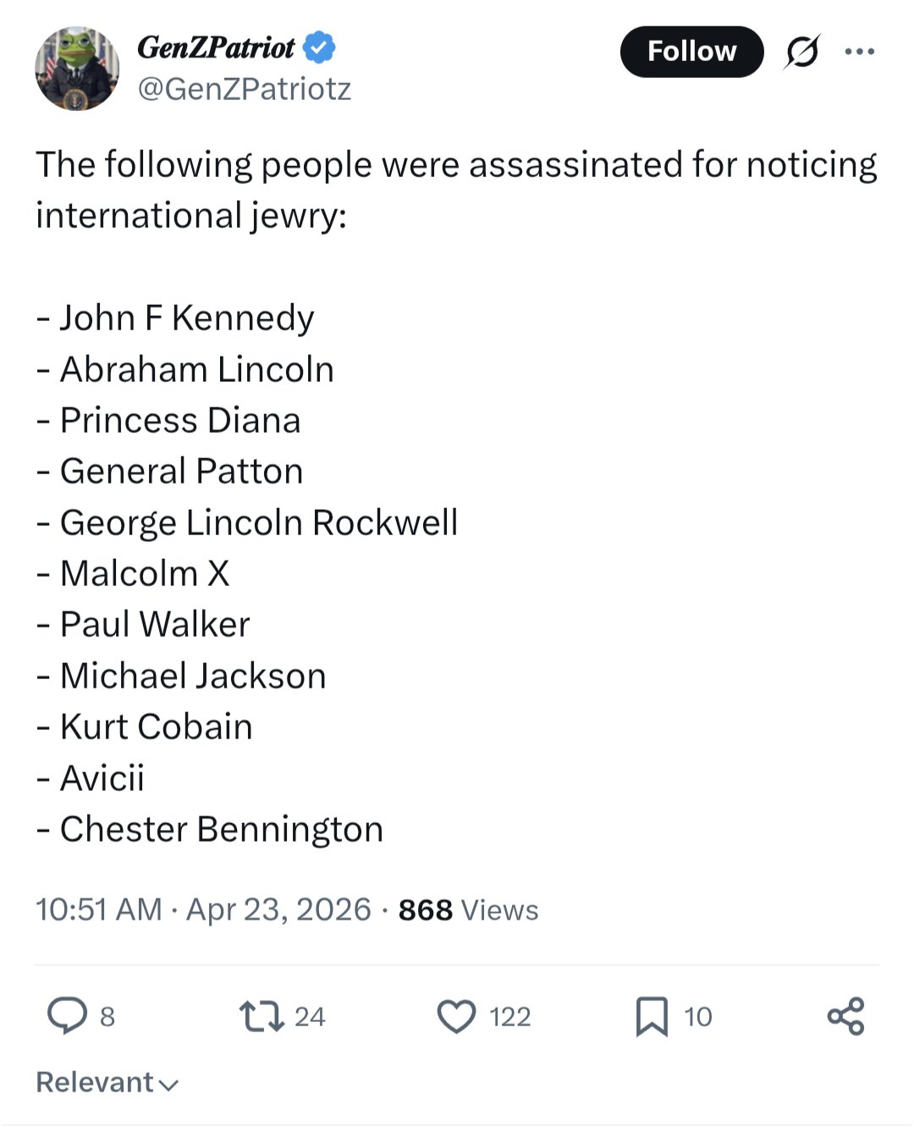Click the repost count number 24

(310, 1017)
